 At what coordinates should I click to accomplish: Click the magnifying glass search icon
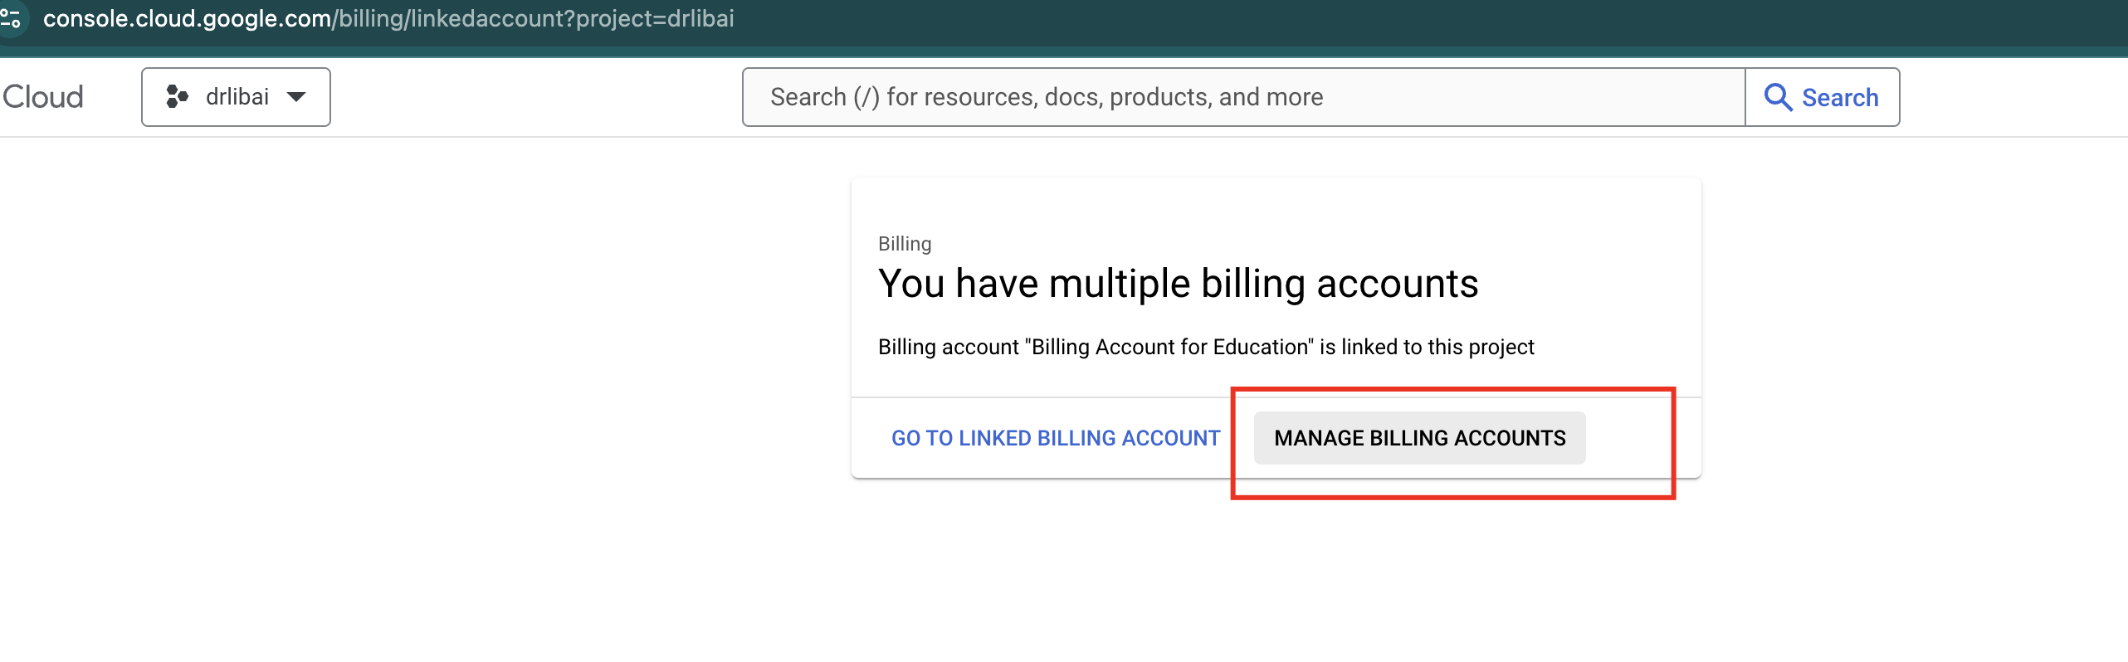point(1777,97)
